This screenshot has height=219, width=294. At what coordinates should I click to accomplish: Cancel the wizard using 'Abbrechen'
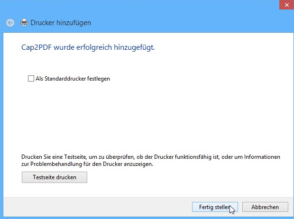265,207
